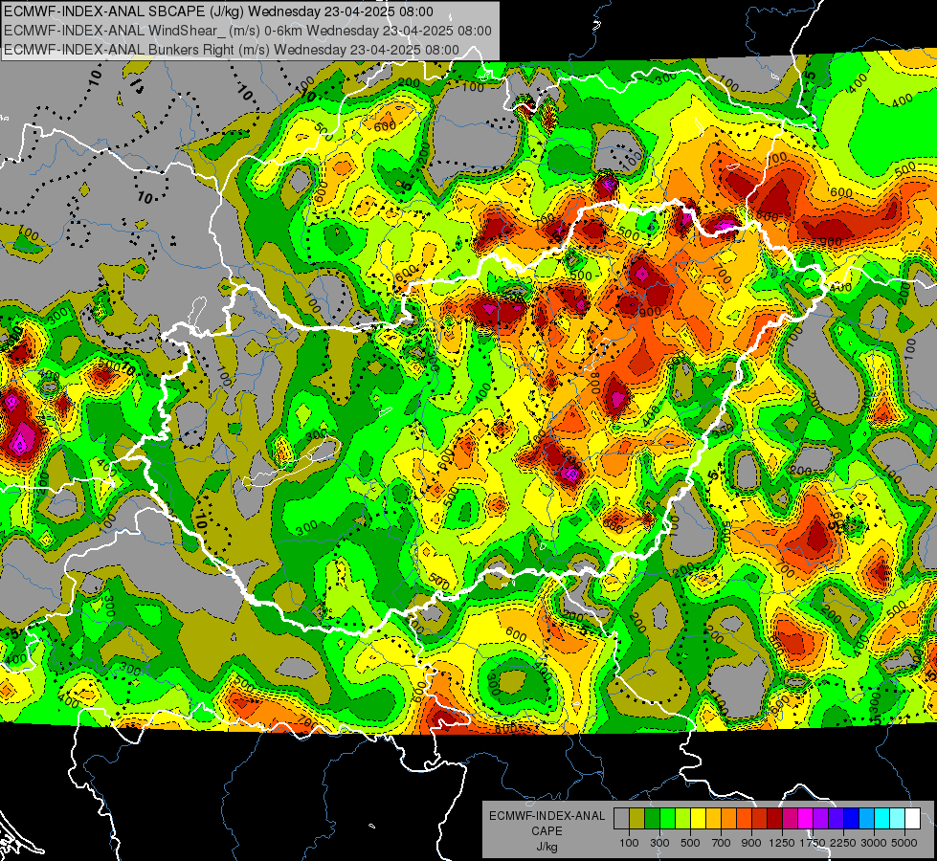
Task: Click the 1750 legend value
Action: [x=813, y=843]
